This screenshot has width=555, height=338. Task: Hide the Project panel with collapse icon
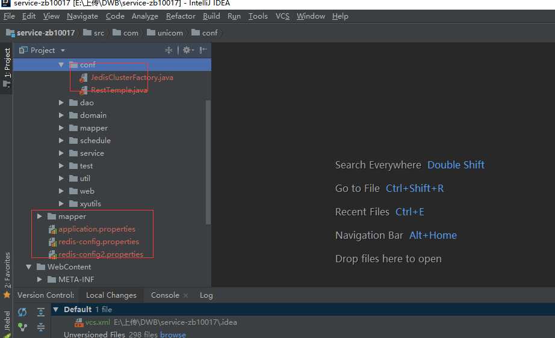tap(203, 50)
